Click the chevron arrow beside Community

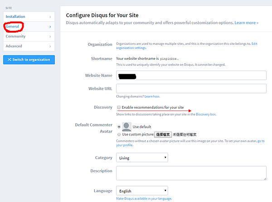(x=50, y=37)
